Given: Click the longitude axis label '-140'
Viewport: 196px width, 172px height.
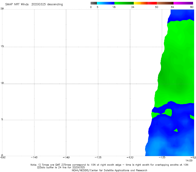Looking at the screenshot, I should point(66,157).
